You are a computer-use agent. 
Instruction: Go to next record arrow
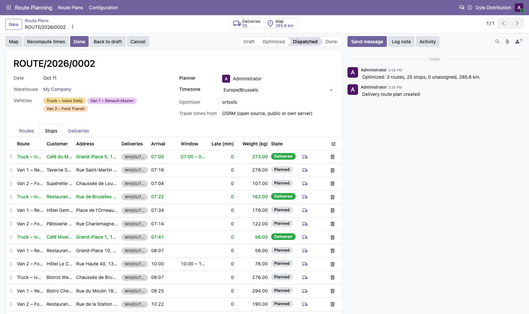tap(517, 23)
